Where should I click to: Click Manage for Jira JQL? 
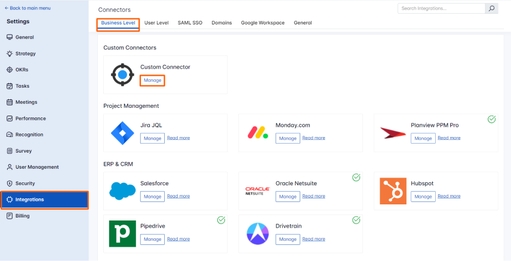(152, 138)
